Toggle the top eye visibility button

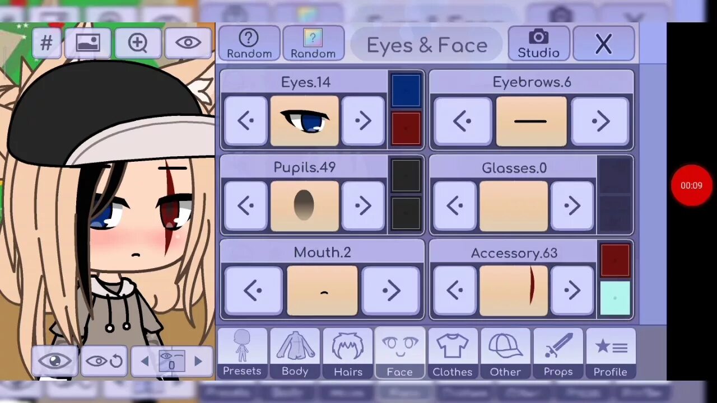point(188,43)
